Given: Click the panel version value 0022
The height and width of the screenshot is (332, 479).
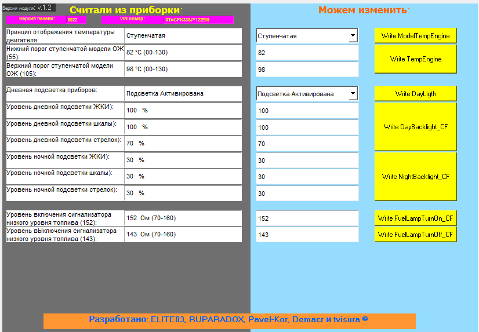Looking at the screenshot, I should [x=76, y=20].
